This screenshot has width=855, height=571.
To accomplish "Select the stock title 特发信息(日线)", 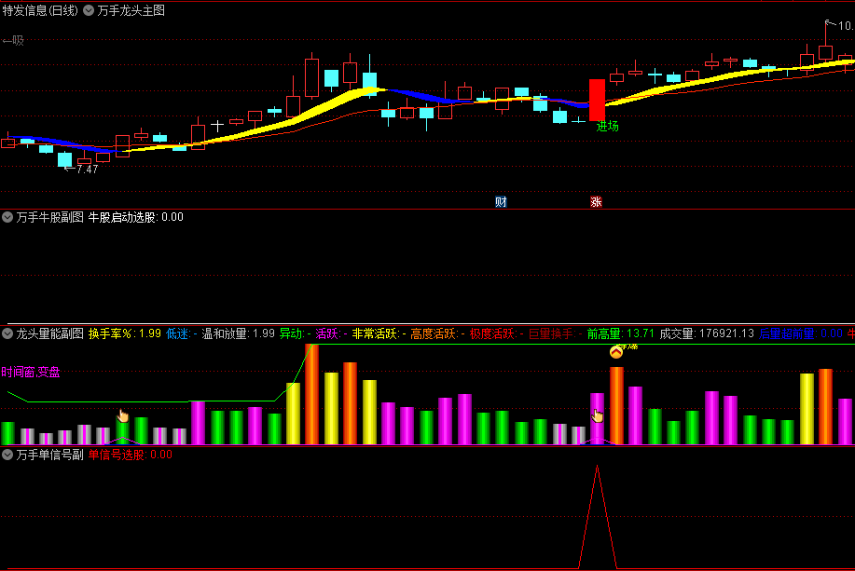I will [40, 10].
